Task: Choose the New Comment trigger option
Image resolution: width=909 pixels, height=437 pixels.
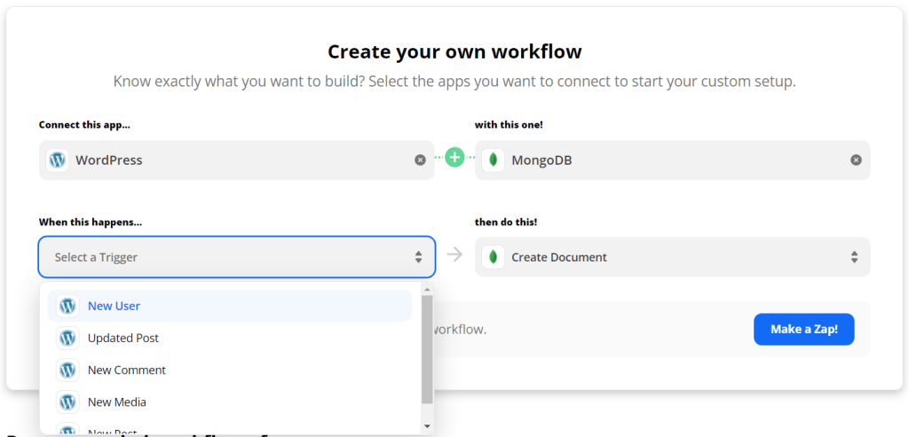Action: (230, 370)
